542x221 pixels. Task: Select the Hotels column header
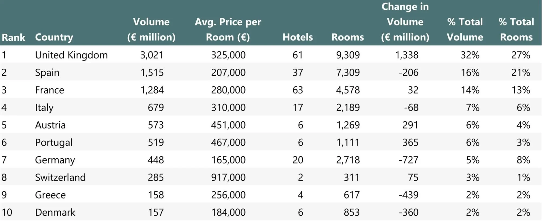[298, 37]
